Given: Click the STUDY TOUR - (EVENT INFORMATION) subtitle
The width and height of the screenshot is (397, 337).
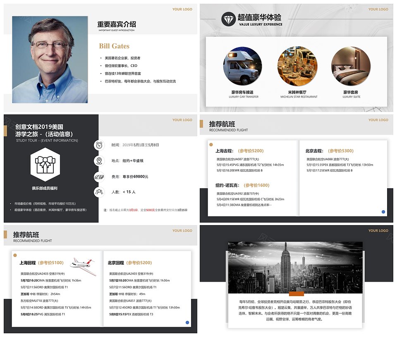Looking at the screenshot, I should click(x=47, y=140).
